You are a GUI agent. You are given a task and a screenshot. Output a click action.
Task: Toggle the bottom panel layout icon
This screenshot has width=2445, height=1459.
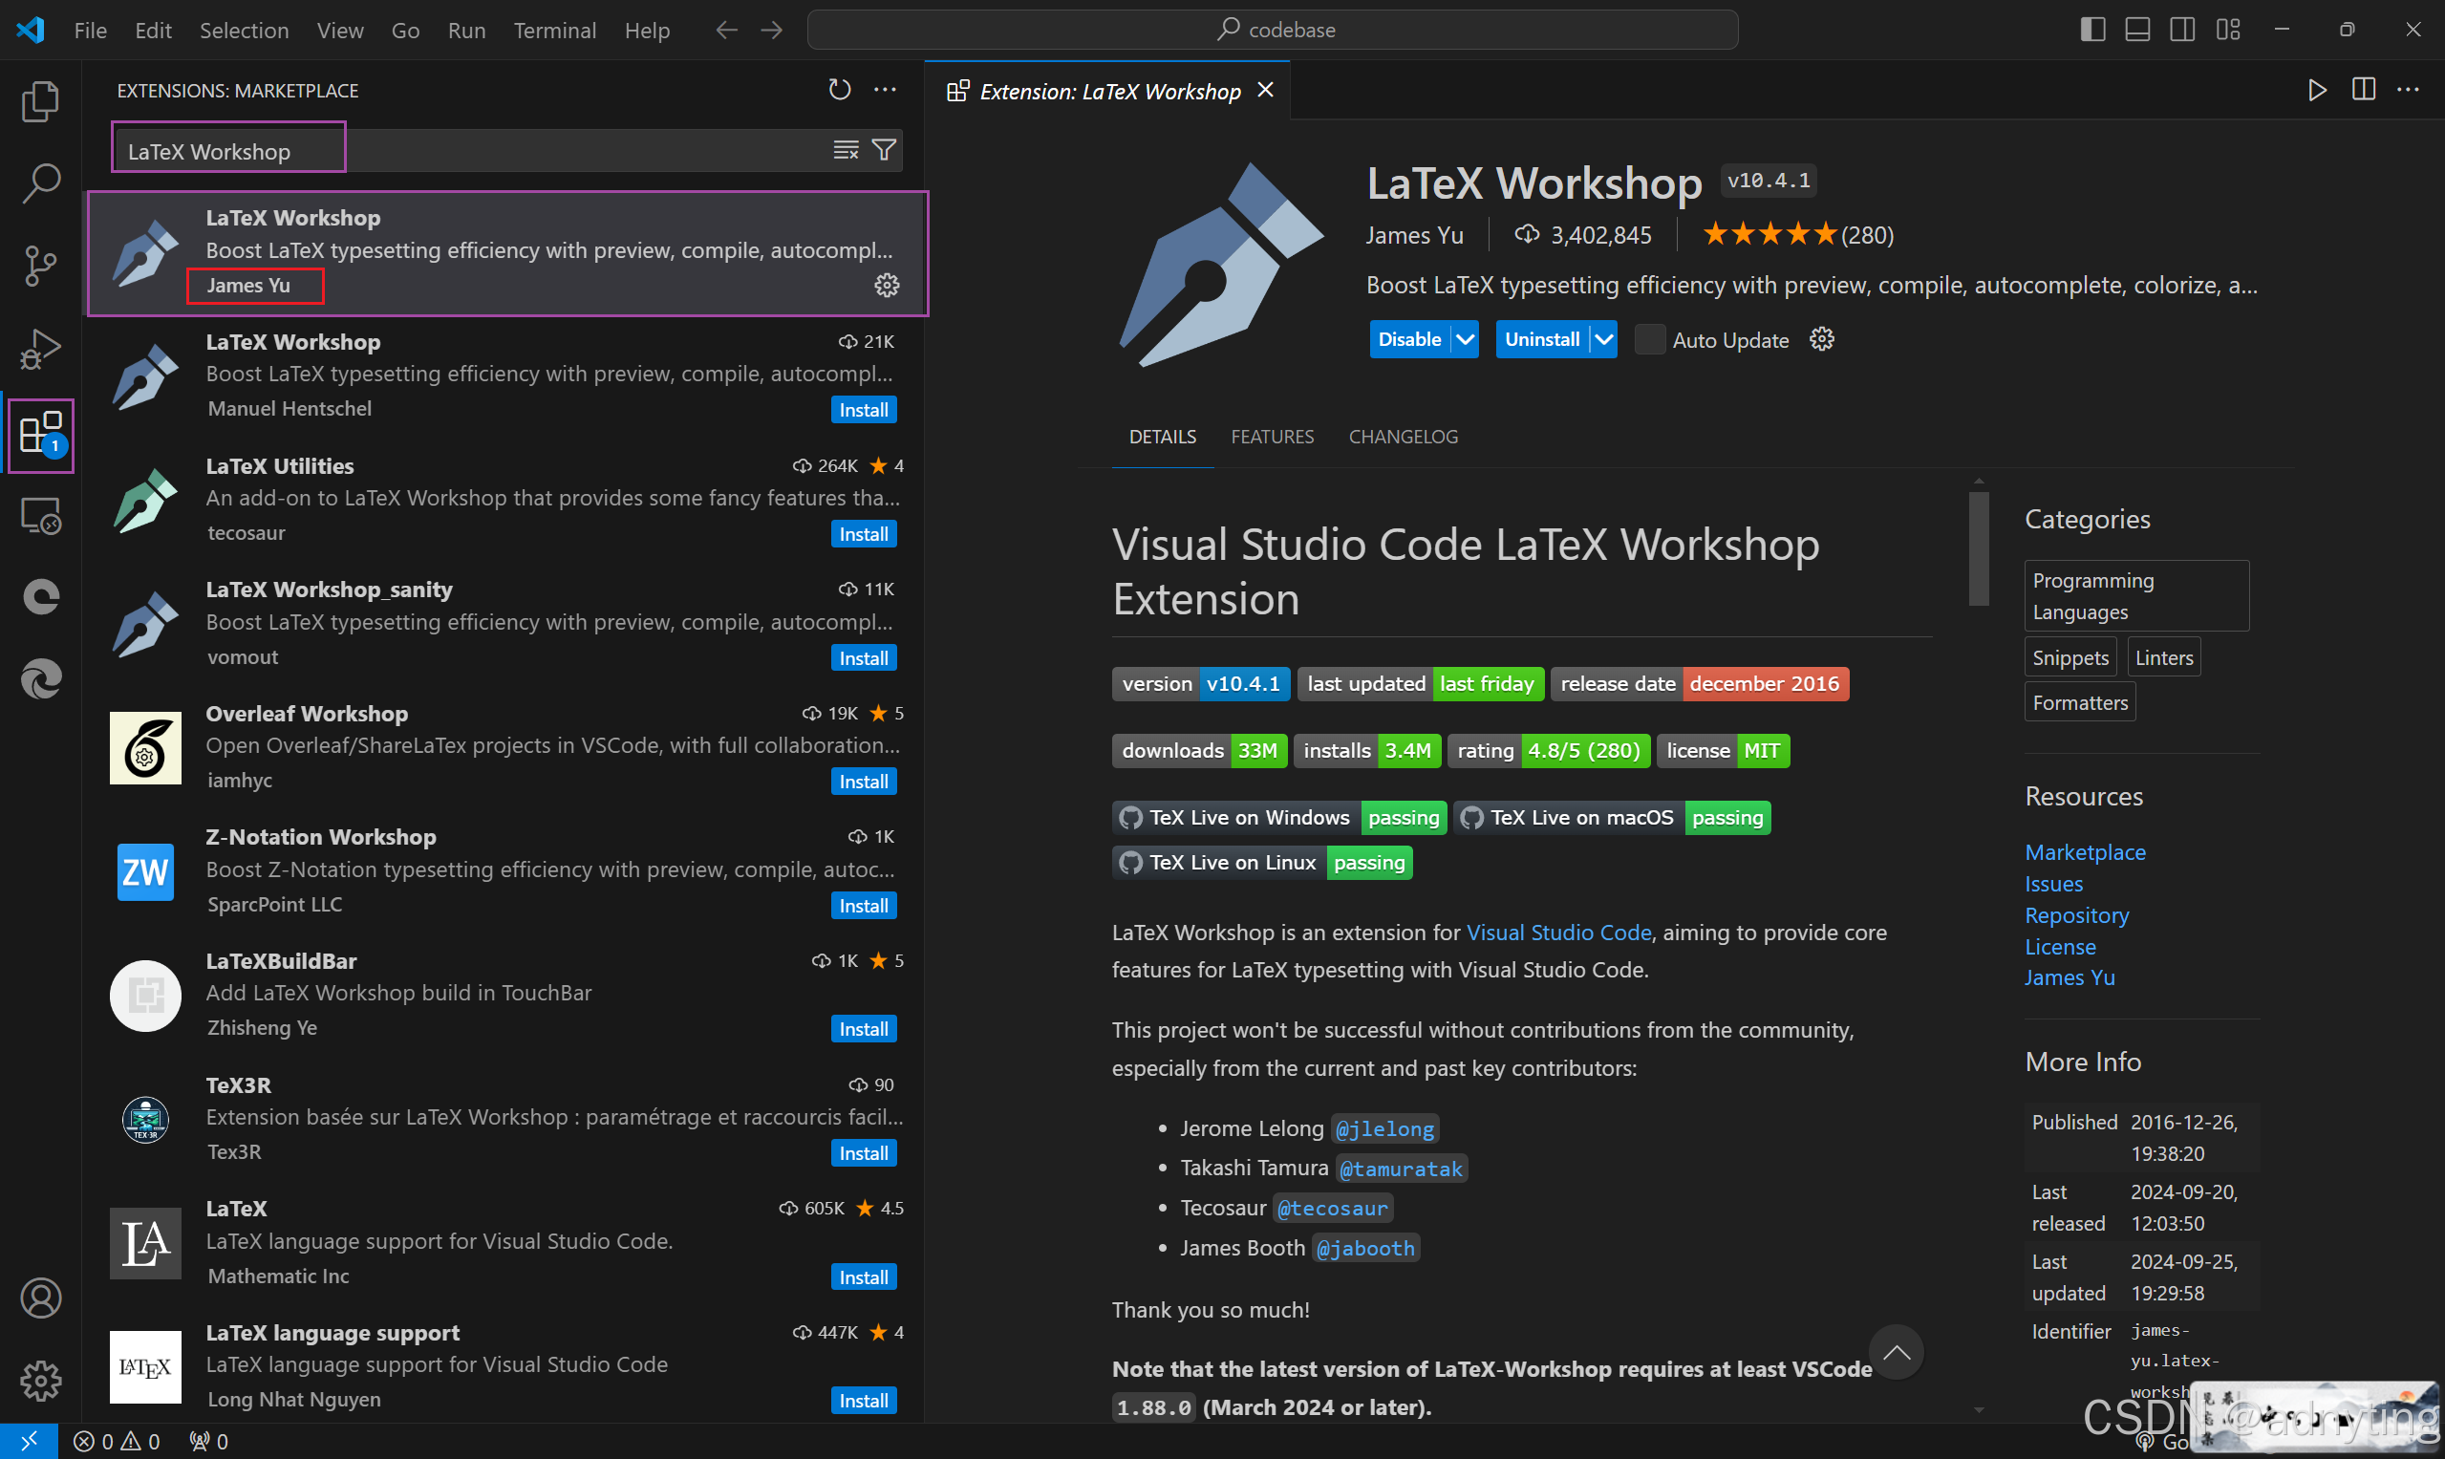2137,30
